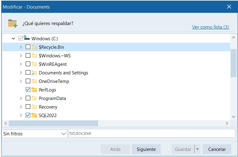This screenshot has width=238, height=157.
Task: Uncheck the PerfLogs checkbox
Action: tap(28, 90)
